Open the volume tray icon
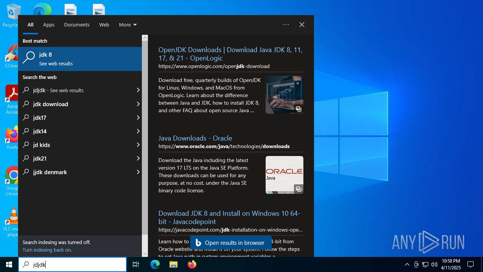The image size is (483, 272). coord(434,264)
